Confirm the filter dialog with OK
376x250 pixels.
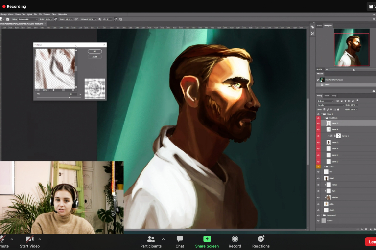point(94,51)
